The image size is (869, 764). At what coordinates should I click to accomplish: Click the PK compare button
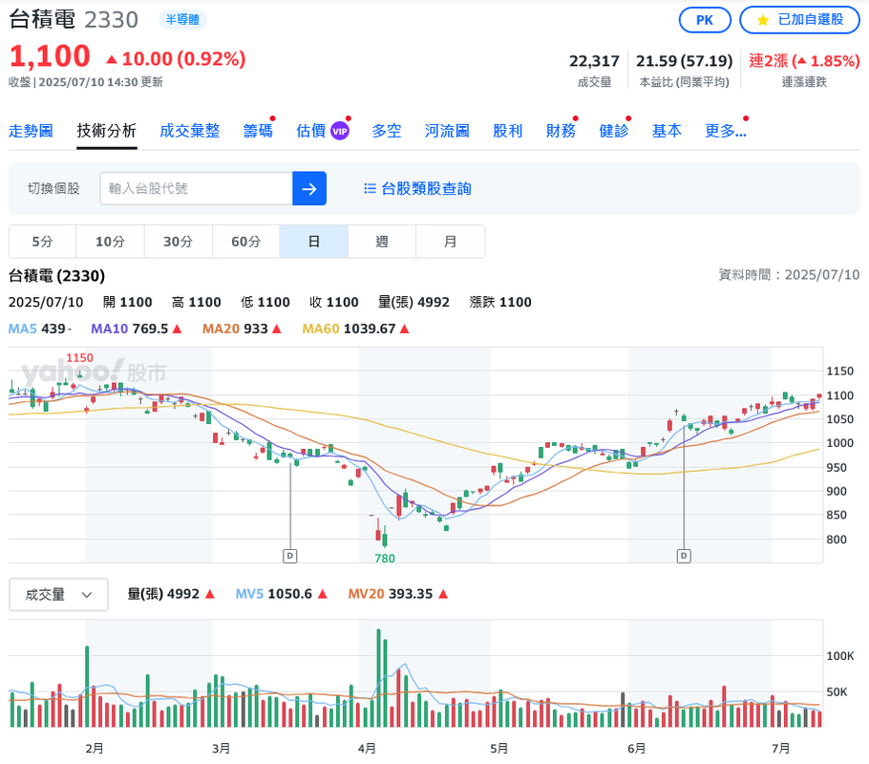705,20
